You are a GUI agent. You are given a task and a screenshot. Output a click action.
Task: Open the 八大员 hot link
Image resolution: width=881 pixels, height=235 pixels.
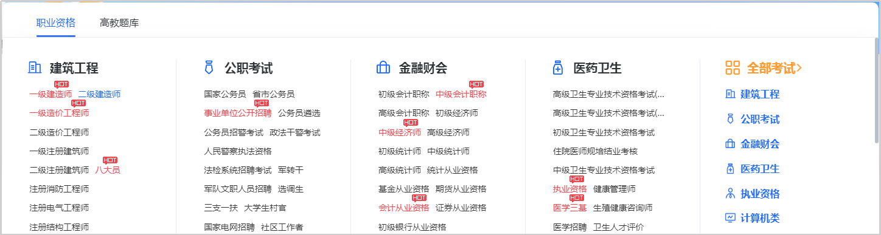tap(108, 170)
